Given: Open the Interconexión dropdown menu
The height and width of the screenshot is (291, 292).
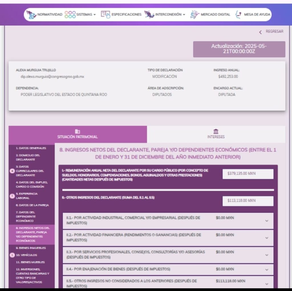Looking at the screenshot, I should [x=170, y=15].
